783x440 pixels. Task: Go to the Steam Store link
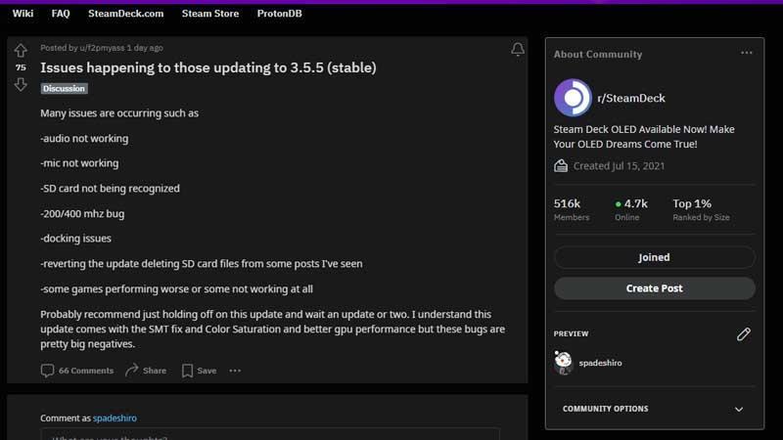point(210,14)
